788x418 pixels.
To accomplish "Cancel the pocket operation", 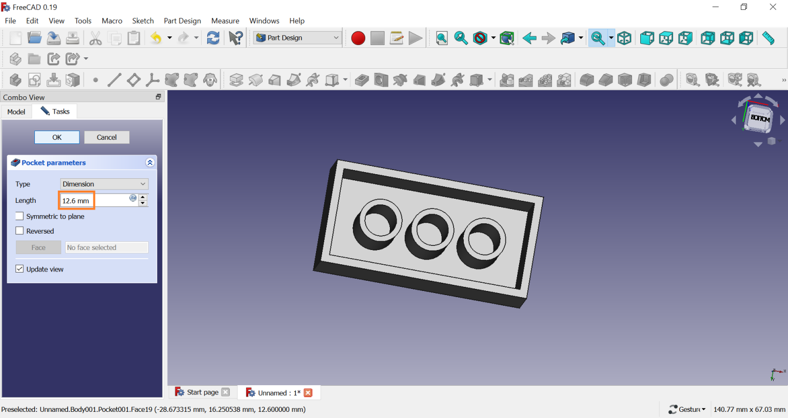I will click(x=107, y=137).
